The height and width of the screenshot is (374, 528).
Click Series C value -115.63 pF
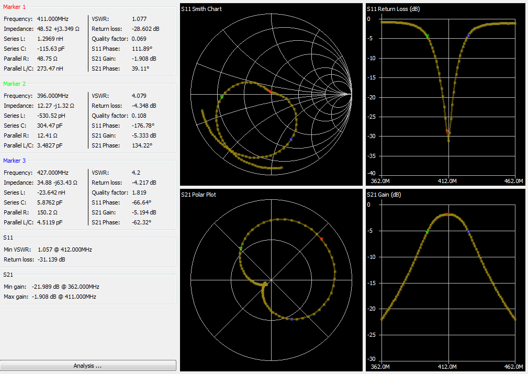pos(51,49)
